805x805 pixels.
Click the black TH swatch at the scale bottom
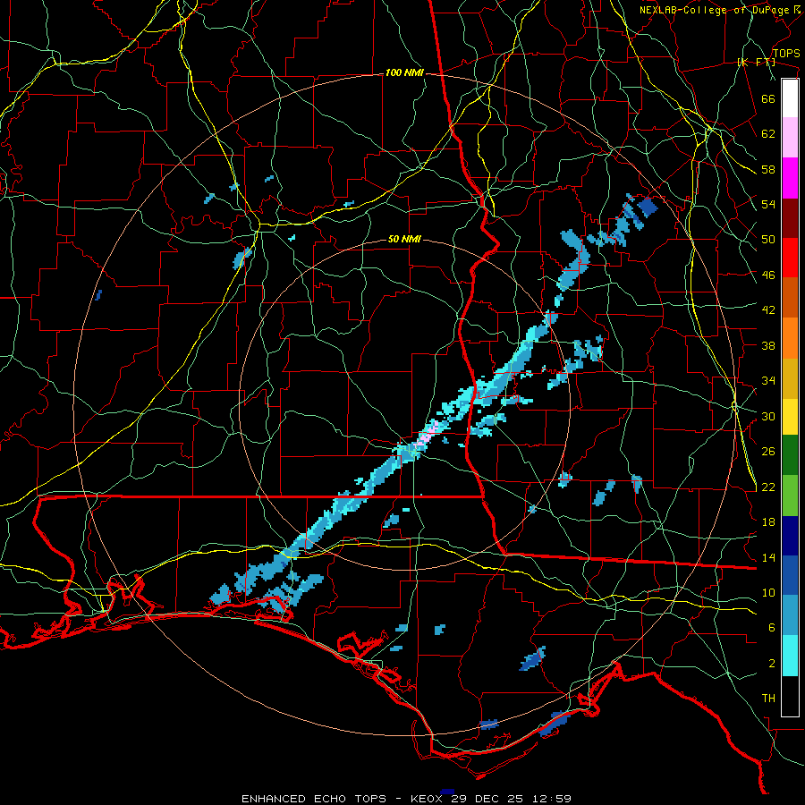[x=790, y=696]
